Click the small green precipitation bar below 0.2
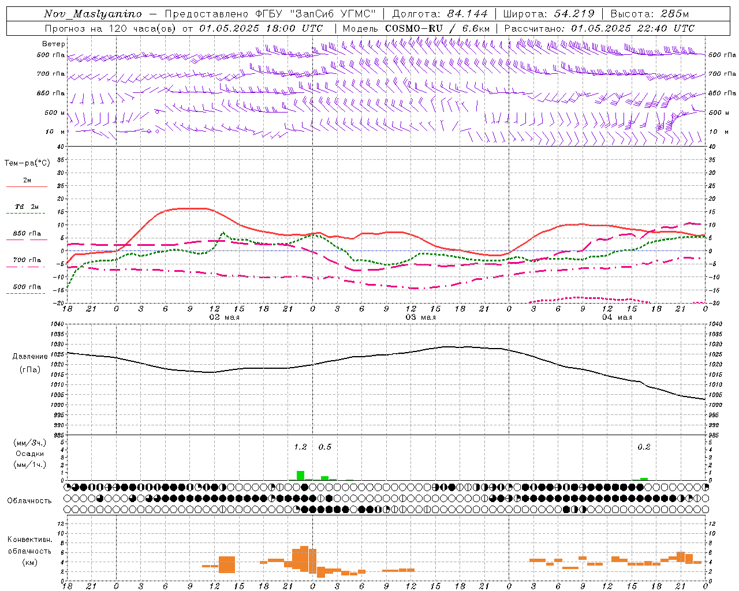The height and width of the screenshot is (591, 739). [x=644, y=479]
